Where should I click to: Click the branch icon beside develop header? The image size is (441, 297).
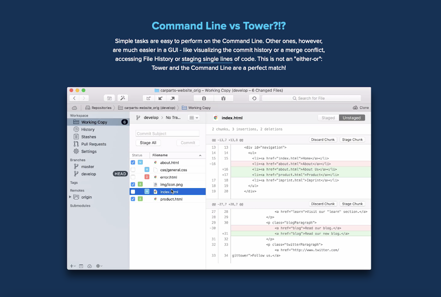(x=138, y=118)
